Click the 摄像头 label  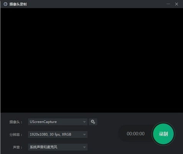coord(16,122)
